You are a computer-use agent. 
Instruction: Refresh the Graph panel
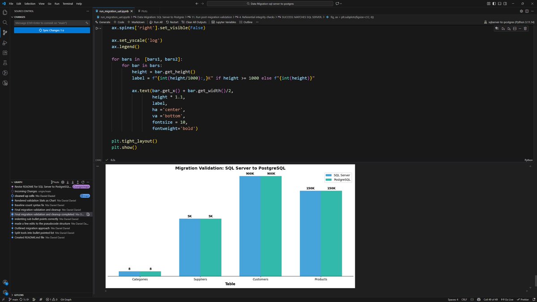click(x=83, y=182)
